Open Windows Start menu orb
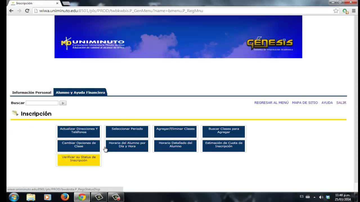360x202 pixels. (x=13, y=197)
